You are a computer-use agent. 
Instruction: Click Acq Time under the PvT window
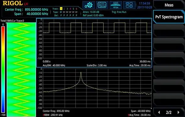click(140, 65)
